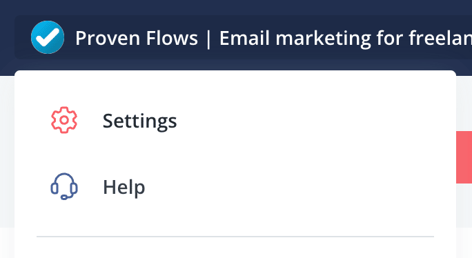Click the account selector box left of logo
The height and width of the screenshot is (258, 472).
tap(23, 37)
